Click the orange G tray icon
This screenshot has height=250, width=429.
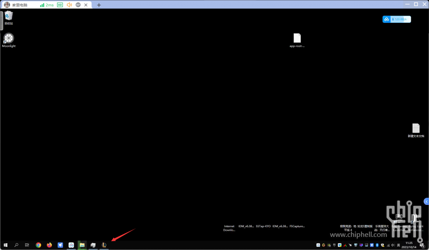(324, 245)
